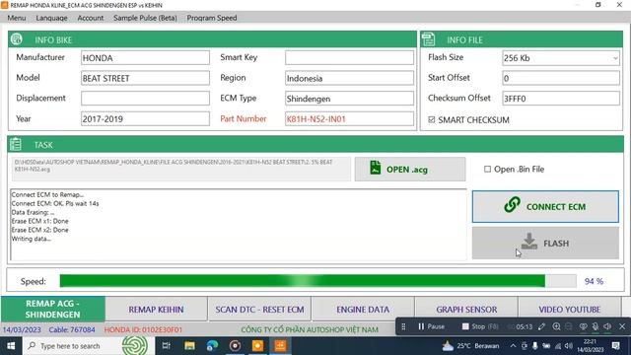The image size is (631, 355).
Task: Open Windows Start menu
Action: (11, 346)
